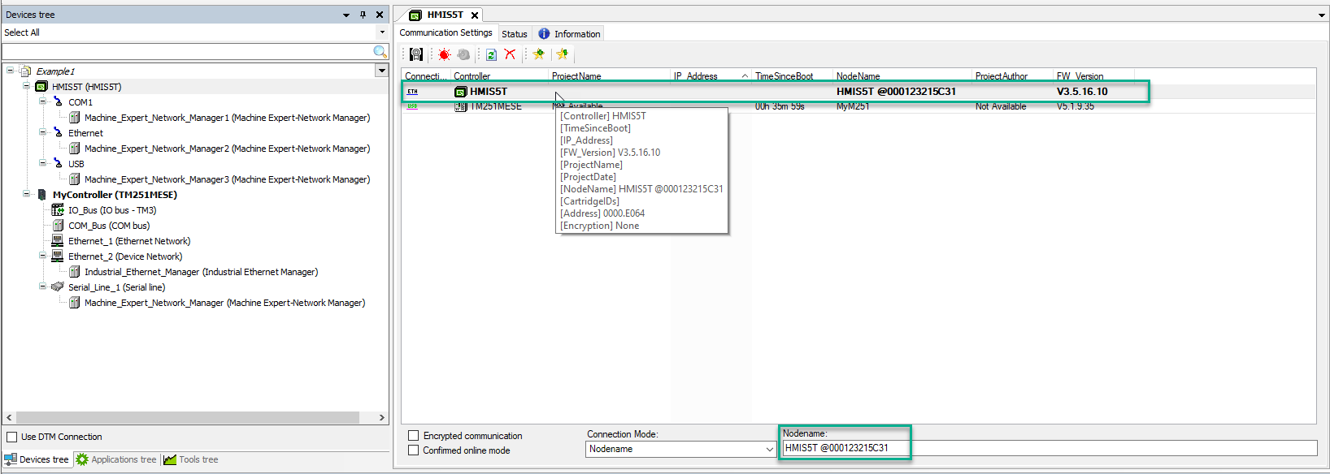Viewport: 1330px width, 474px height.
Task: Click the Information tab's blue info icon
Action: [544, 33]
